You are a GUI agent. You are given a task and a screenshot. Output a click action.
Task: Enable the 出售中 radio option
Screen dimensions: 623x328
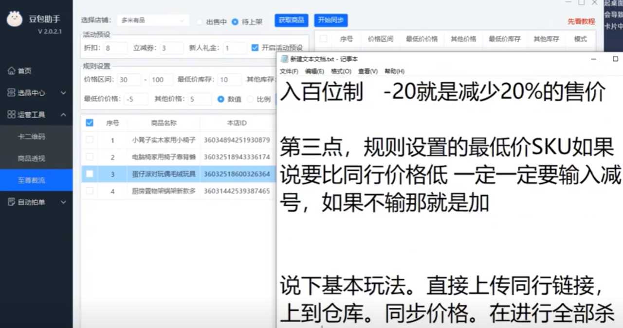[200, 22]
